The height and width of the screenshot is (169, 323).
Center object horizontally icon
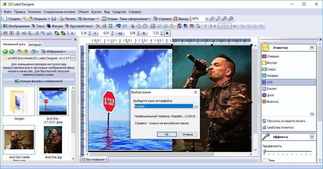[5, 33]
